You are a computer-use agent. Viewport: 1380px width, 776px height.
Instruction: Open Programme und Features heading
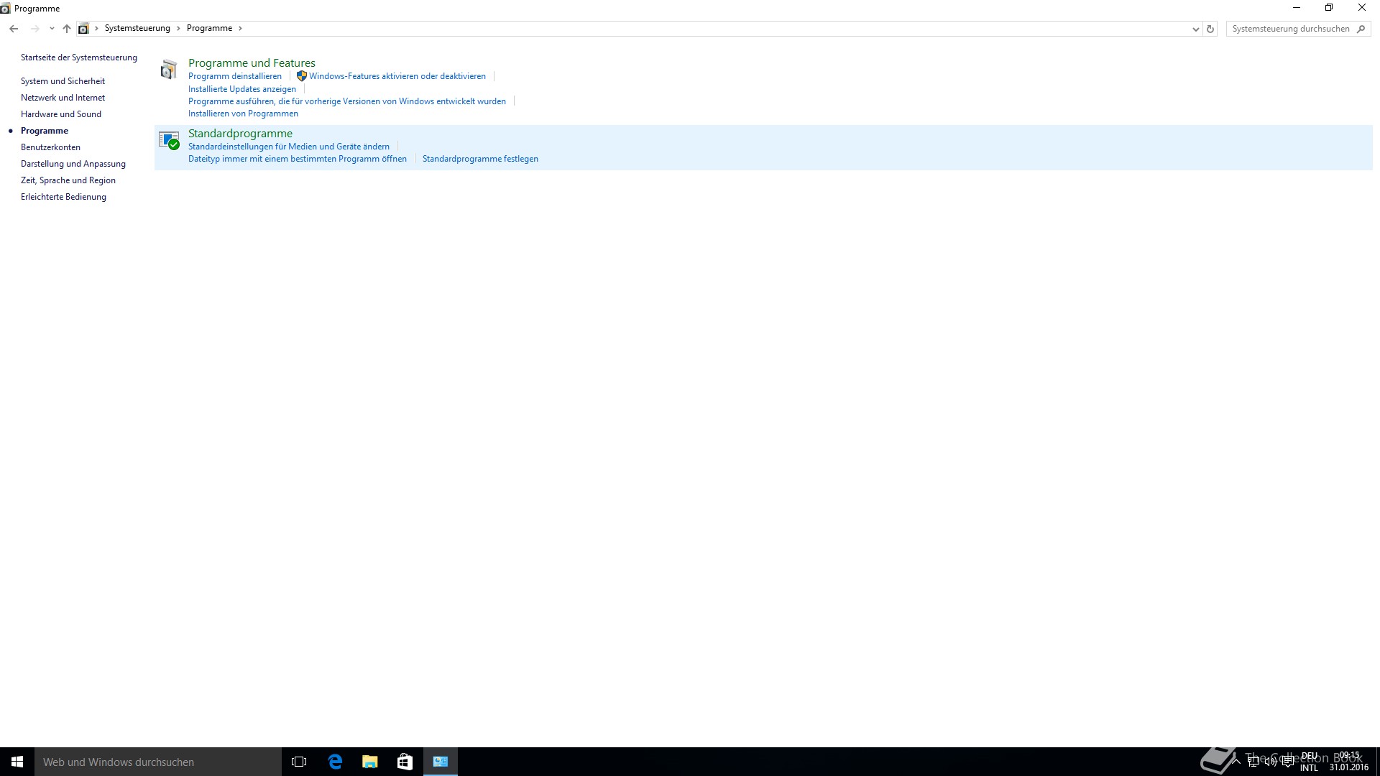(252, 63)
